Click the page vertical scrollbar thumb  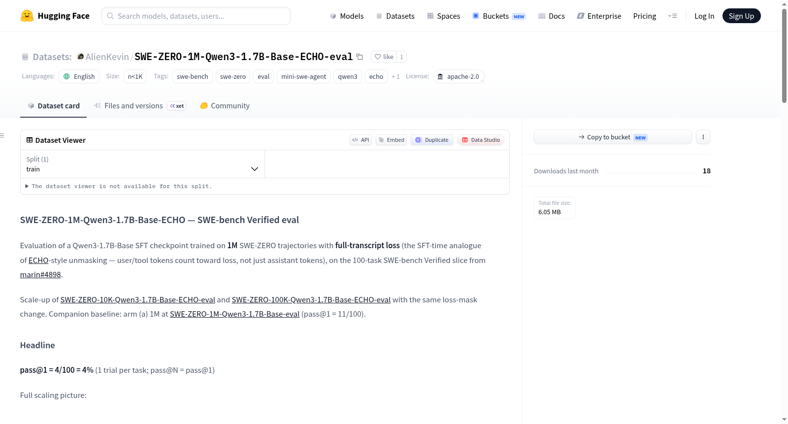(x=784, y=56)
